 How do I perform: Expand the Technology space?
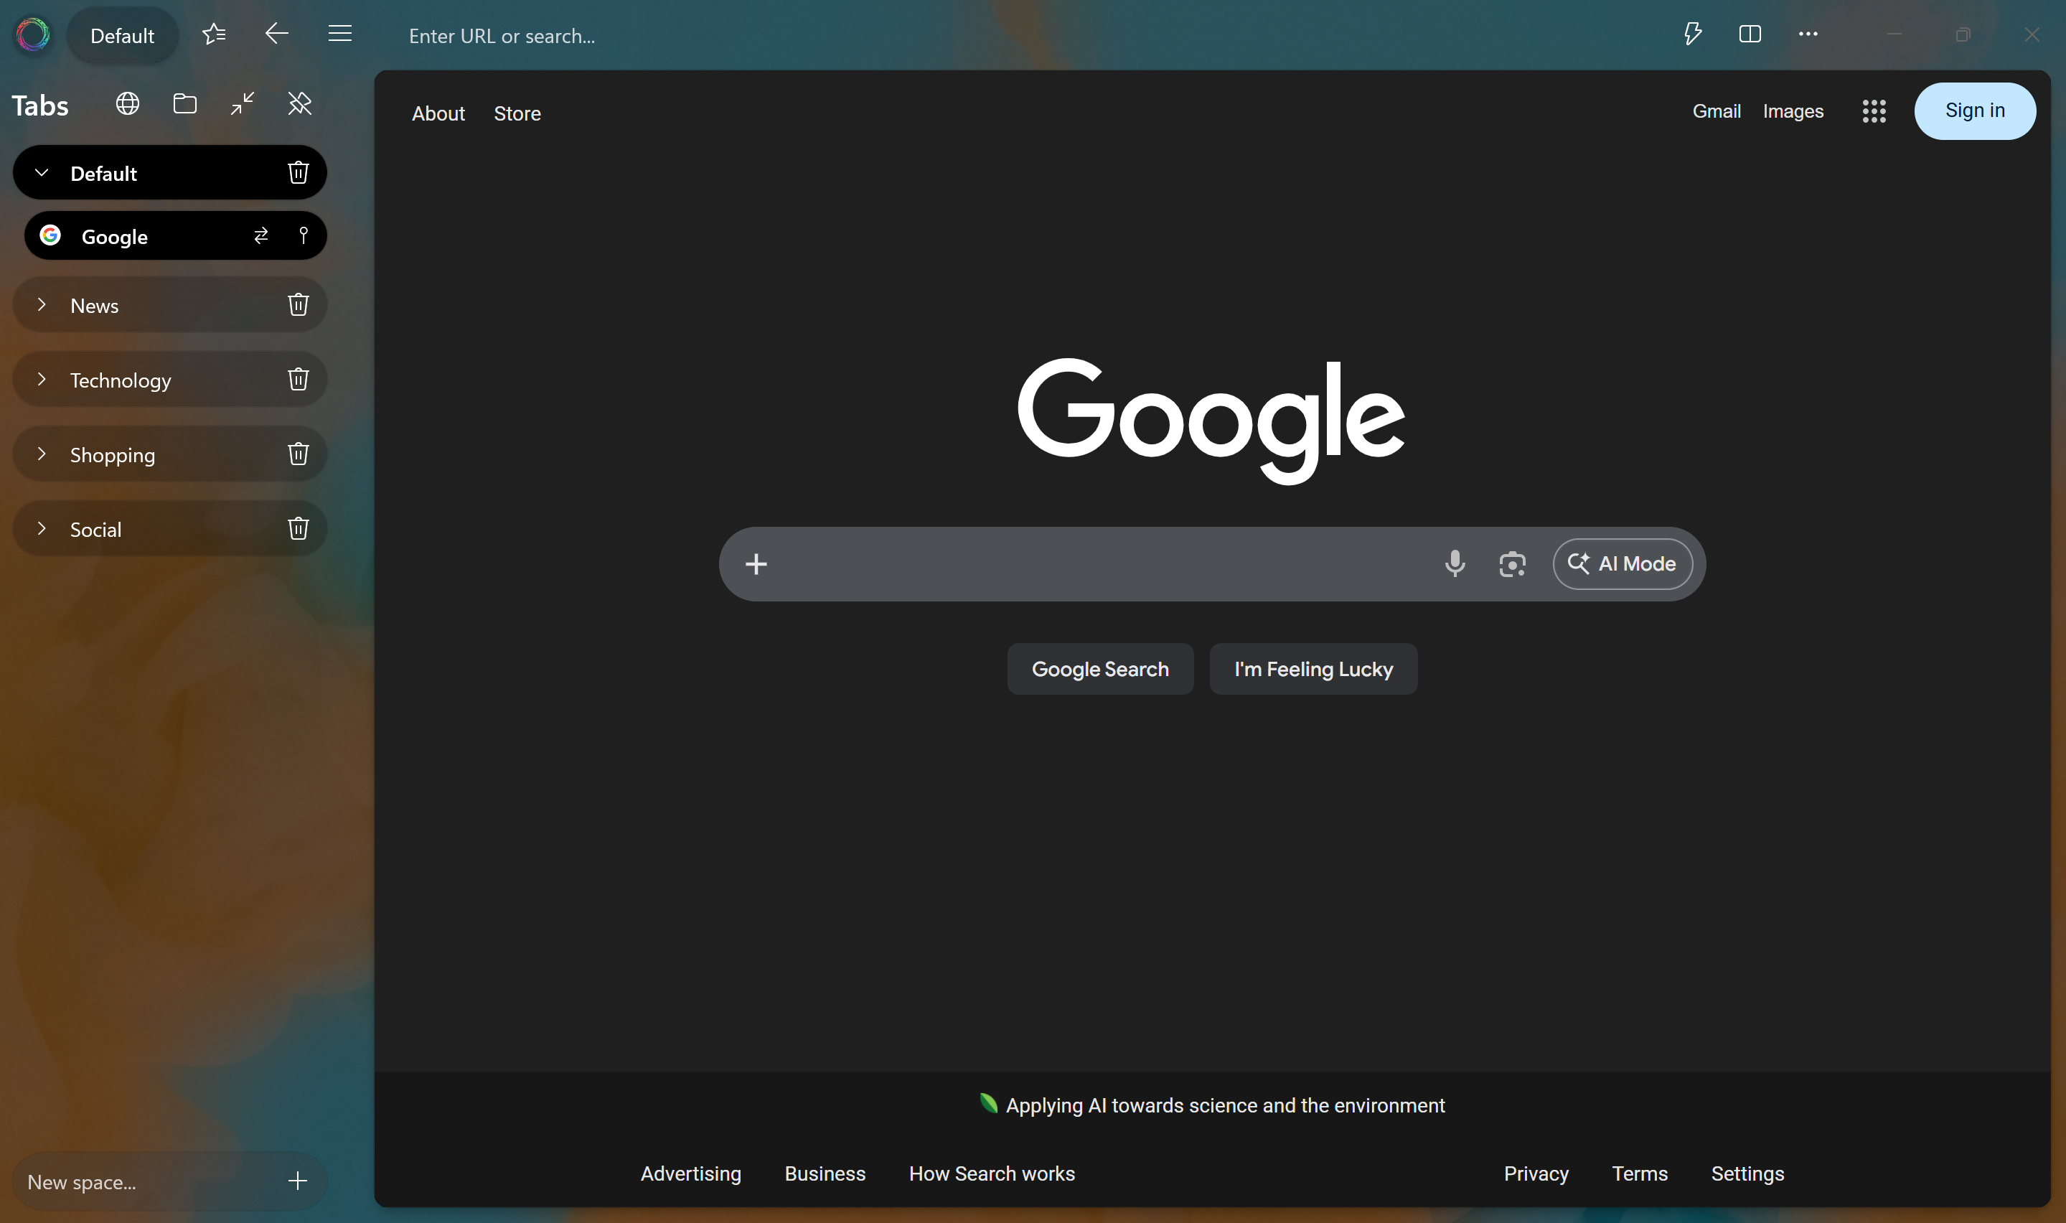[x=41, y=379]
